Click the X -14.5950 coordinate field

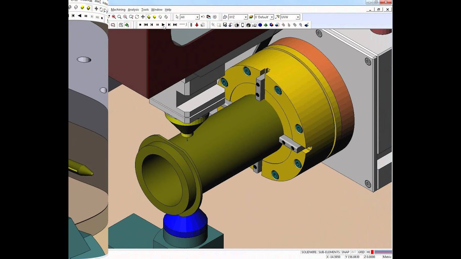pyautogui.click(x=335, y=257)
